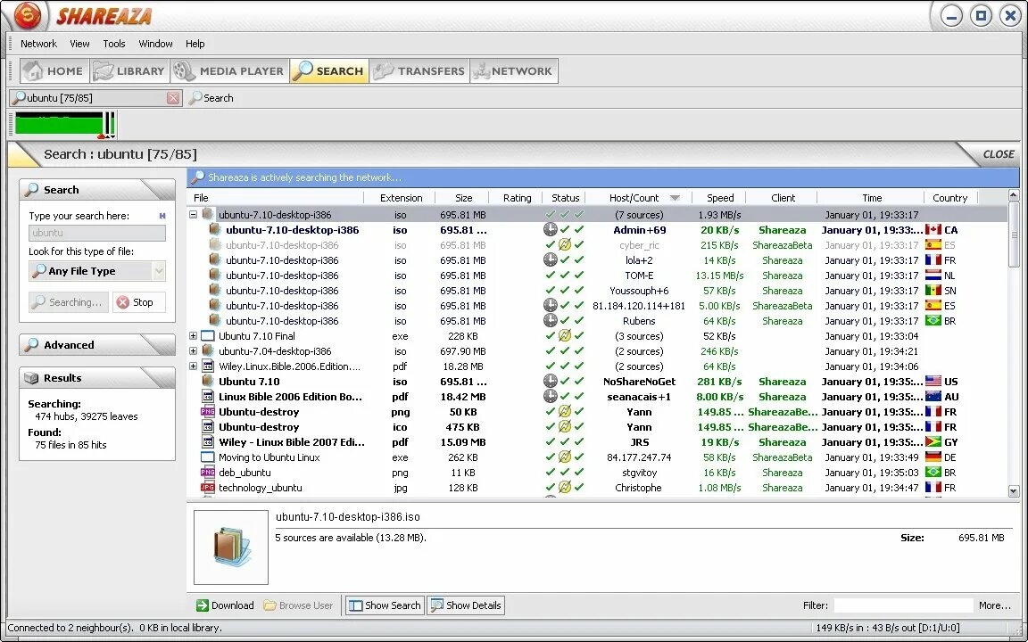Close the ubuntu [75/85] search tab
1028x642 pixels.
(172, 97)
